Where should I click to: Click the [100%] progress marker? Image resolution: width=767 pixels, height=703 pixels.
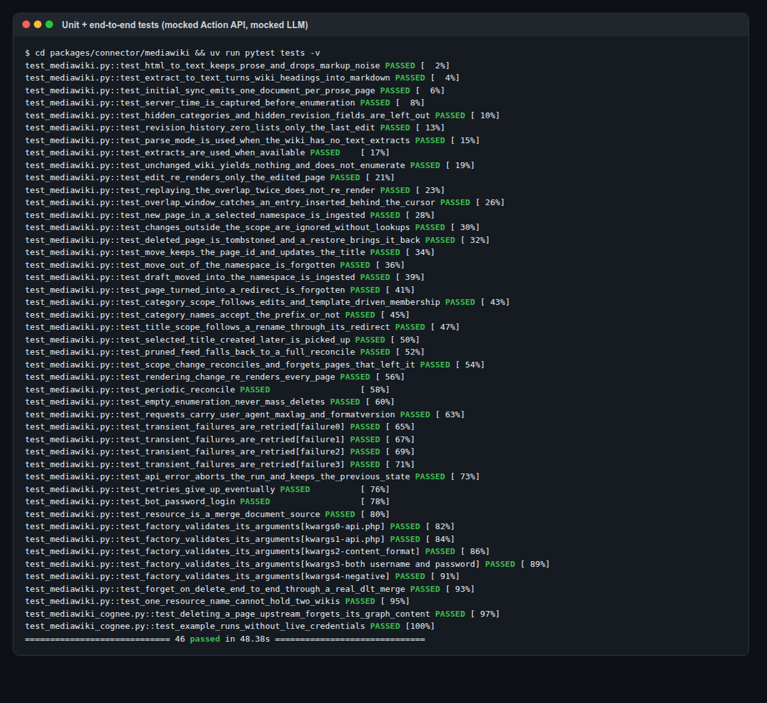(x=420, y=626)
